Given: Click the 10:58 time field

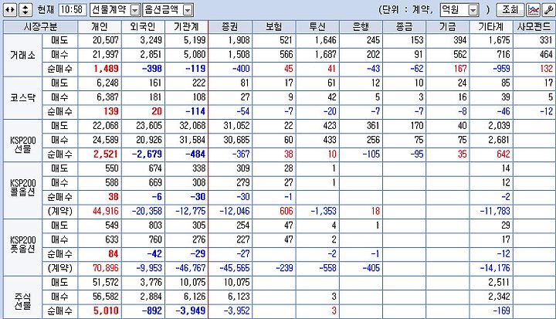Looking at the screenshot, I should pos(73,9).
